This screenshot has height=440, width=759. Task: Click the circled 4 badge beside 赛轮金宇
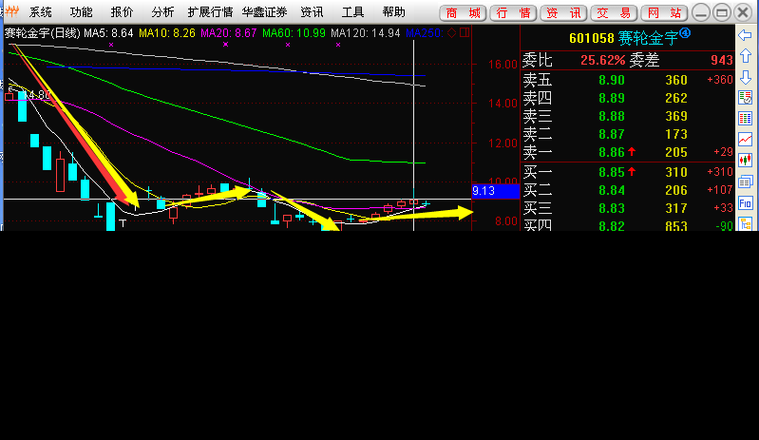point(685,33)
